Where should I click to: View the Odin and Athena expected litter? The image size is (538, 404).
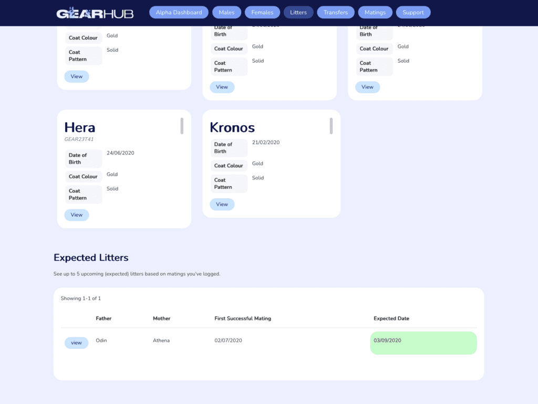pyautogui.click(x=76, y=342)
